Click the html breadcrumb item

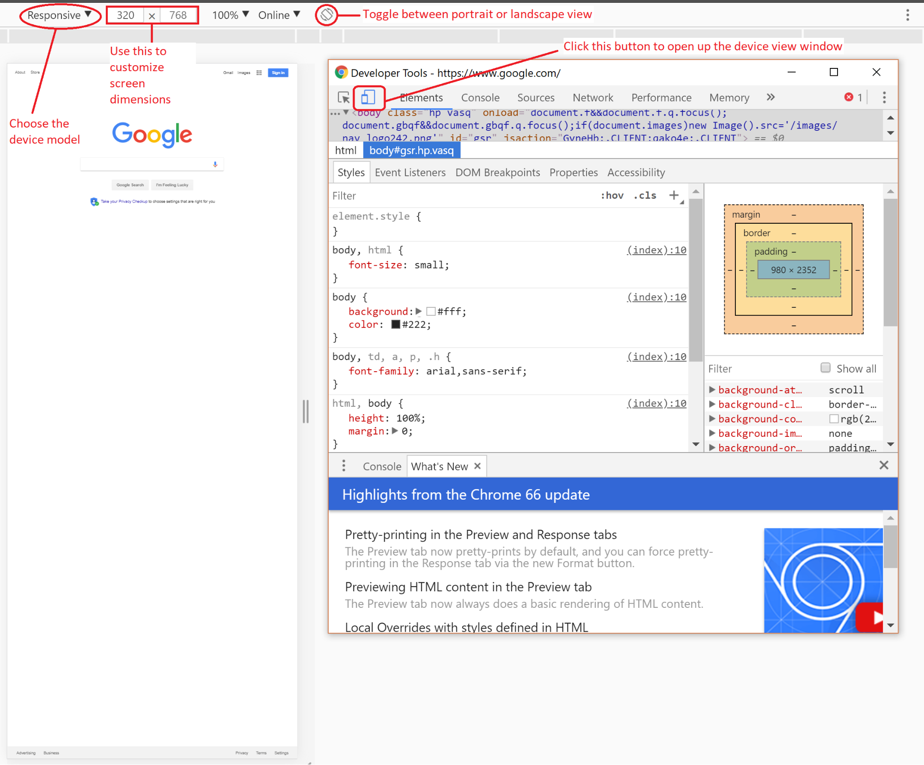pos(346,150)
